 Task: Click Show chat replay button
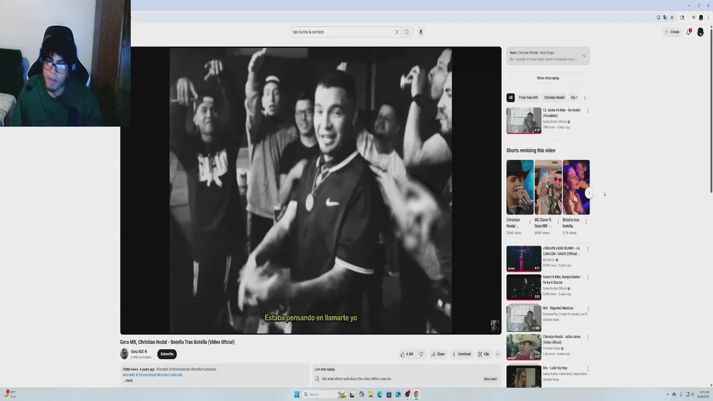[548, 78]
